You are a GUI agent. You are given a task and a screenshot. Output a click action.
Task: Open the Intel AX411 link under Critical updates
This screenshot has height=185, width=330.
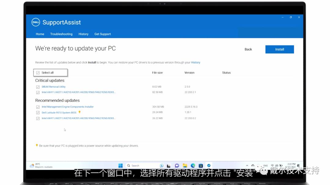pyautogui.click(x=79, y=92)
